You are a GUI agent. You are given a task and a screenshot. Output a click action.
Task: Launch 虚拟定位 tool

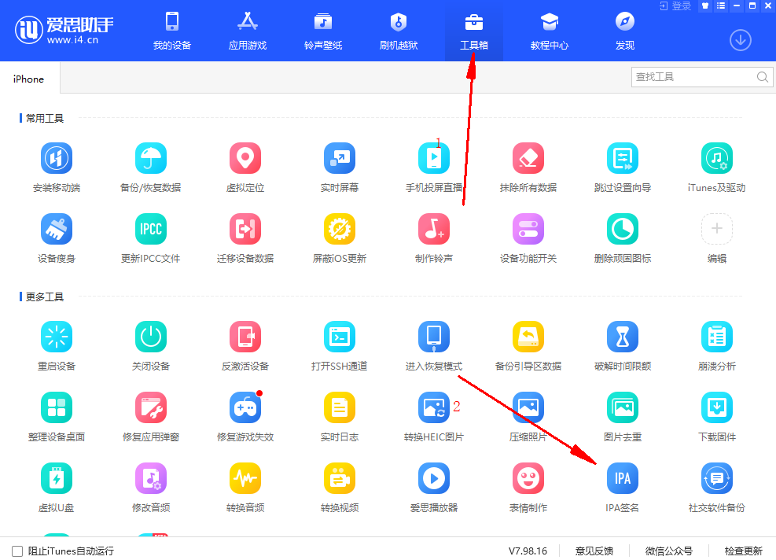click(x=245, y=158)
